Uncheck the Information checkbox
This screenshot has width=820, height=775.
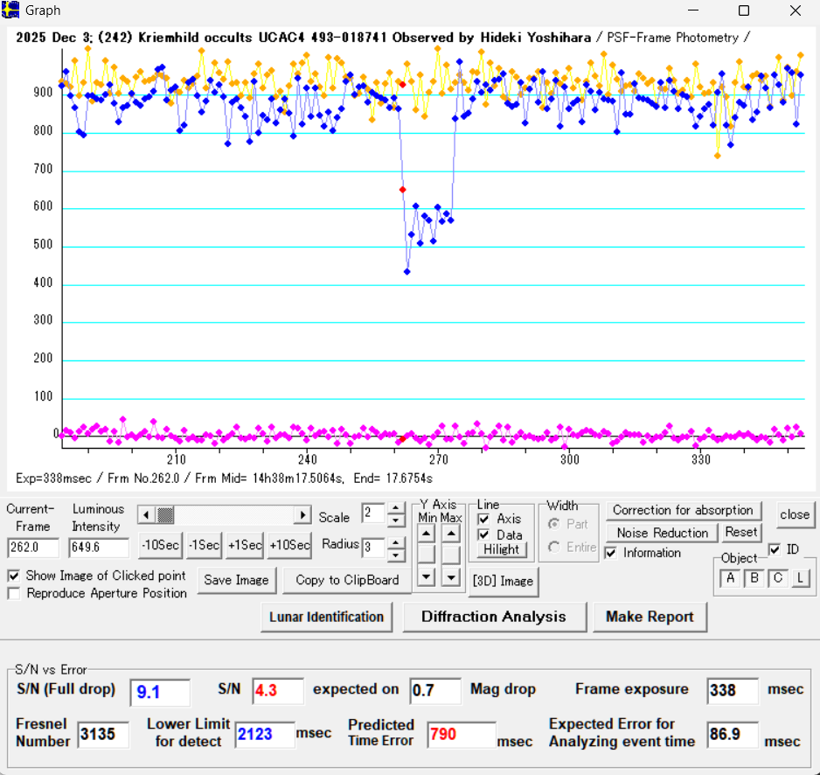611,553
